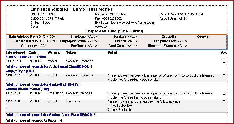Tick the Void checkbox for DIS0007

[224, 75]
